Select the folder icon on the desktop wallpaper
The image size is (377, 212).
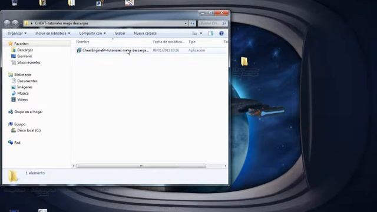point(244,61)
